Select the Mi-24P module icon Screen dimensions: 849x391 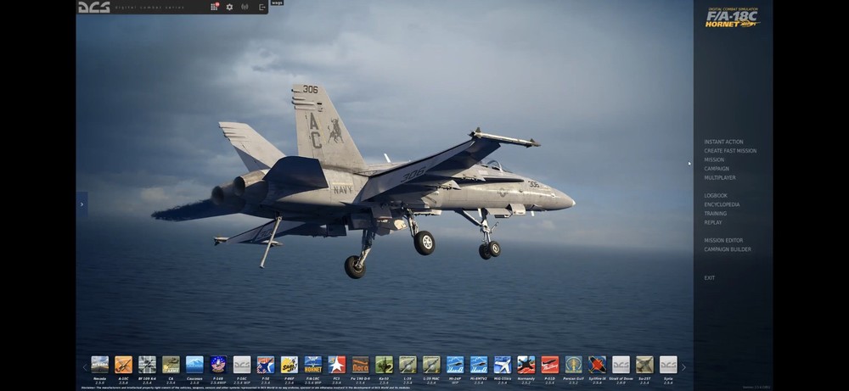pos(455,365)
